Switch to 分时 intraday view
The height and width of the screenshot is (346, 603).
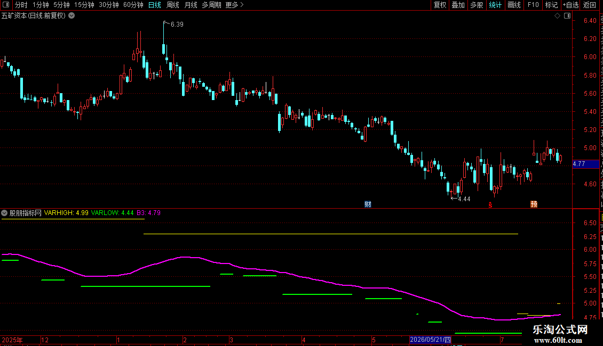pyautogui.click(x=21, y=5)
